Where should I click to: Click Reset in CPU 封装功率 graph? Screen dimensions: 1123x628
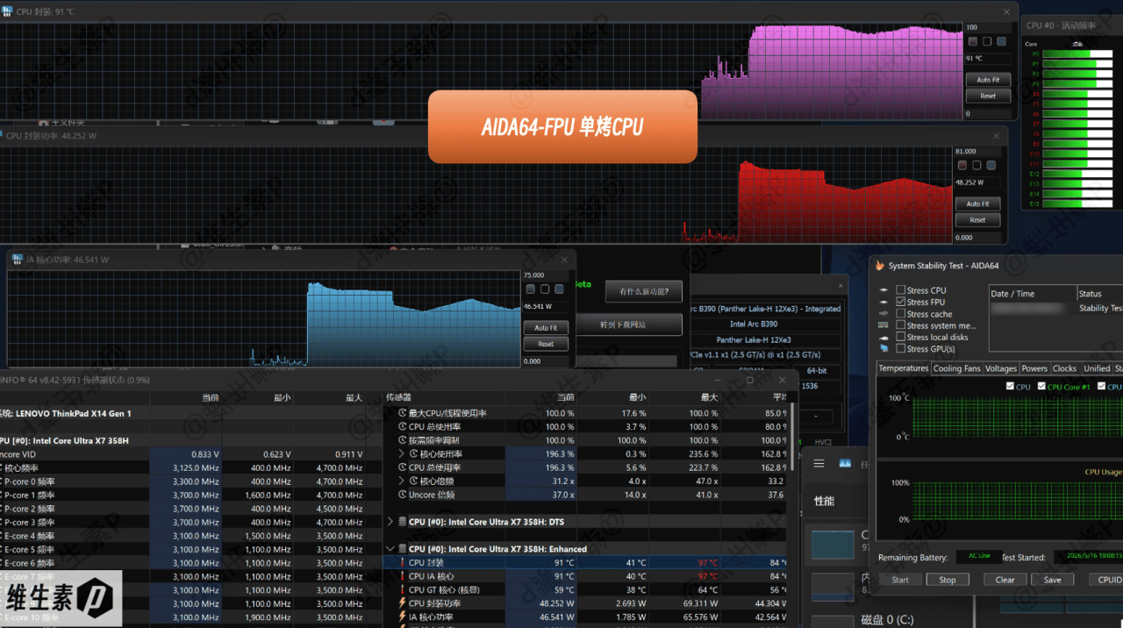pos(977,220)
